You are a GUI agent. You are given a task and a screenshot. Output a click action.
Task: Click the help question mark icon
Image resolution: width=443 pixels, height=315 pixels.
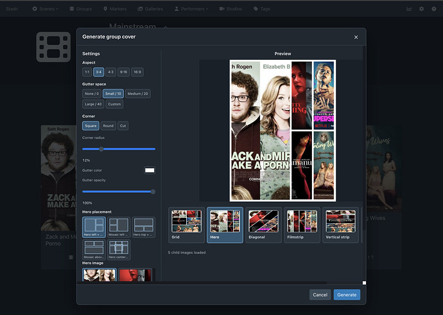click(x=434, y=9)
